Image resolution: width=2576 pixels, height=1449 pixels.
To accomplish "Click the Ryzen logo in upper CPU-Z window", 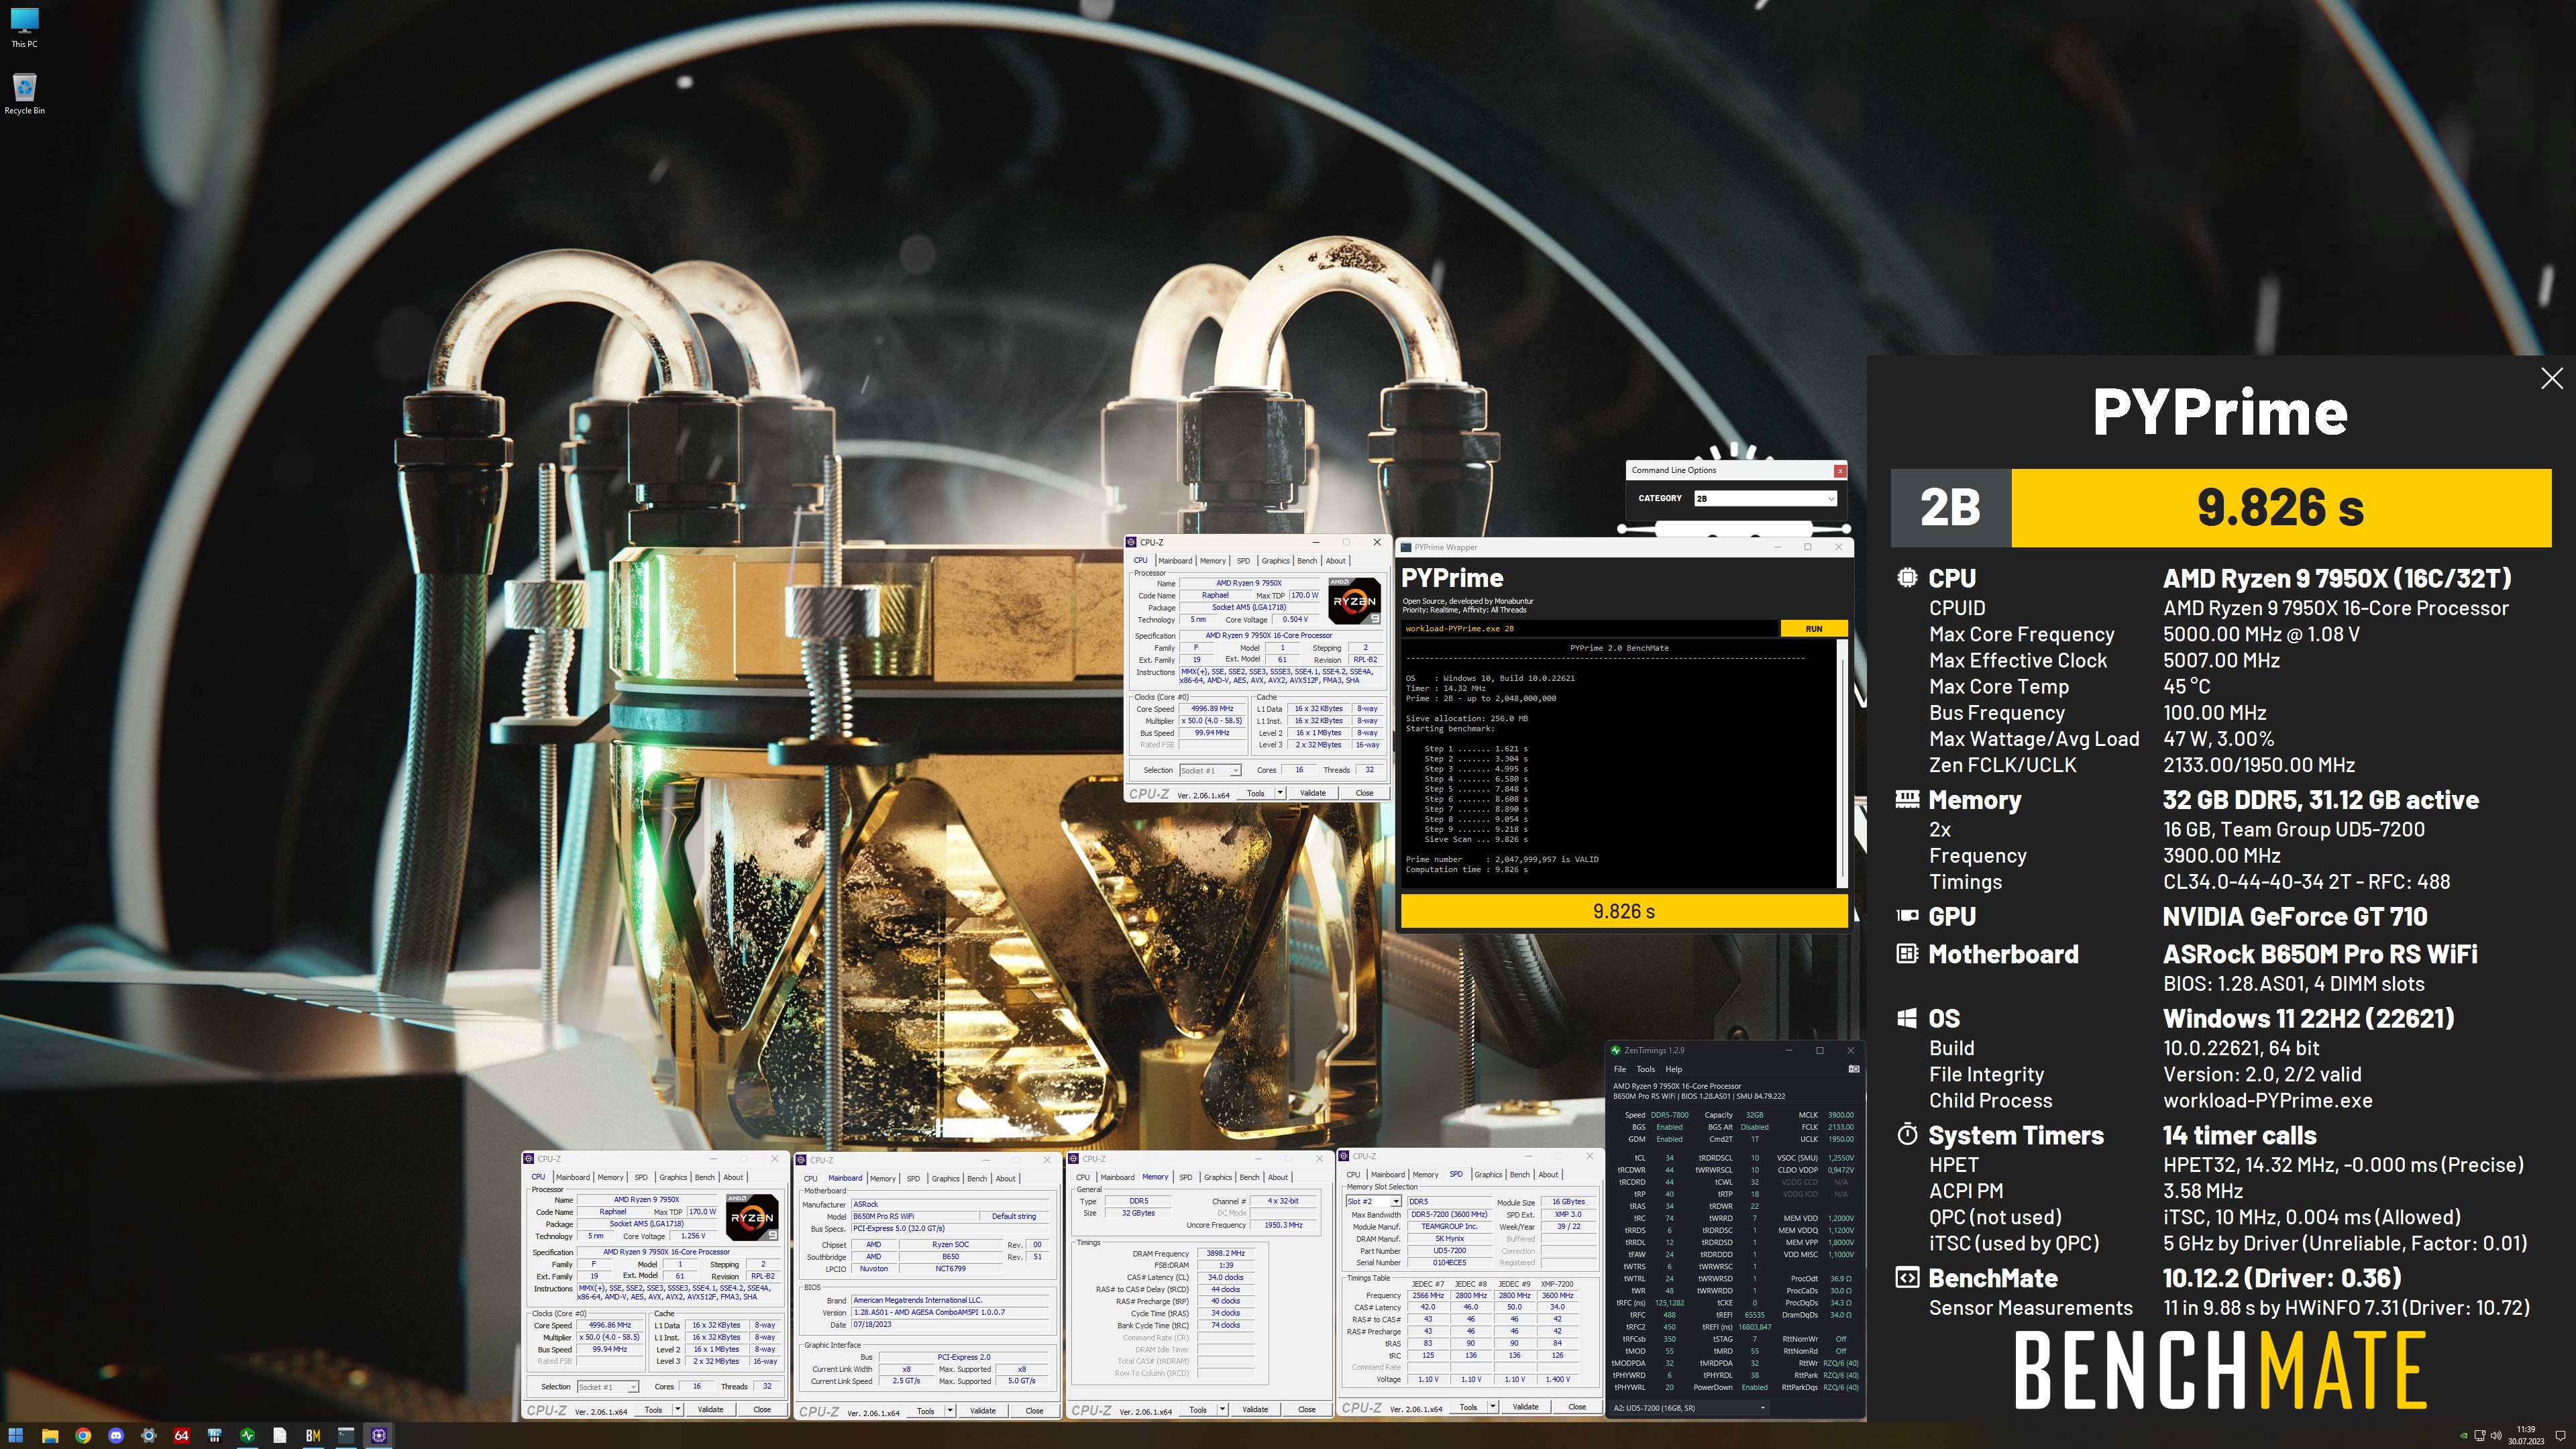I will pos(1354,600).
